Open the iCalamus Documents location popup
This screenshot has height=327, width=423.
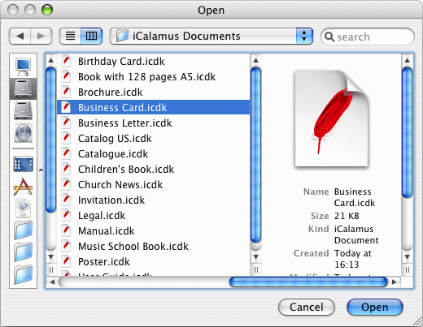tap(211, 36)
